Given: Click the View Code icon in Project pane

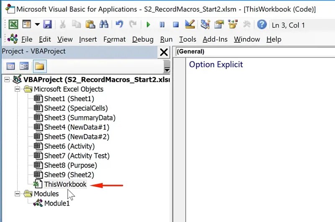Looking at the screenshot, I should (10, 66).
